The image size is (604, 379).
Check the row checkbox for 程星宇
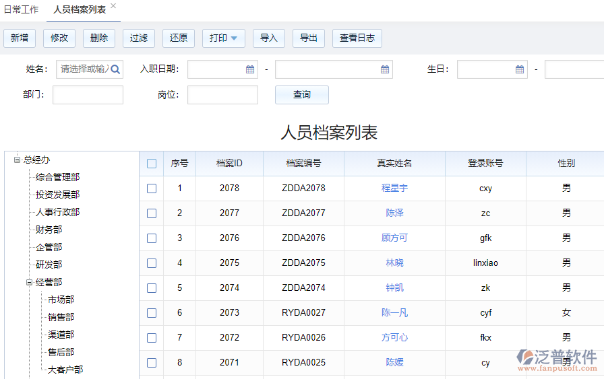pyautogui.click(x=152, y=188)
